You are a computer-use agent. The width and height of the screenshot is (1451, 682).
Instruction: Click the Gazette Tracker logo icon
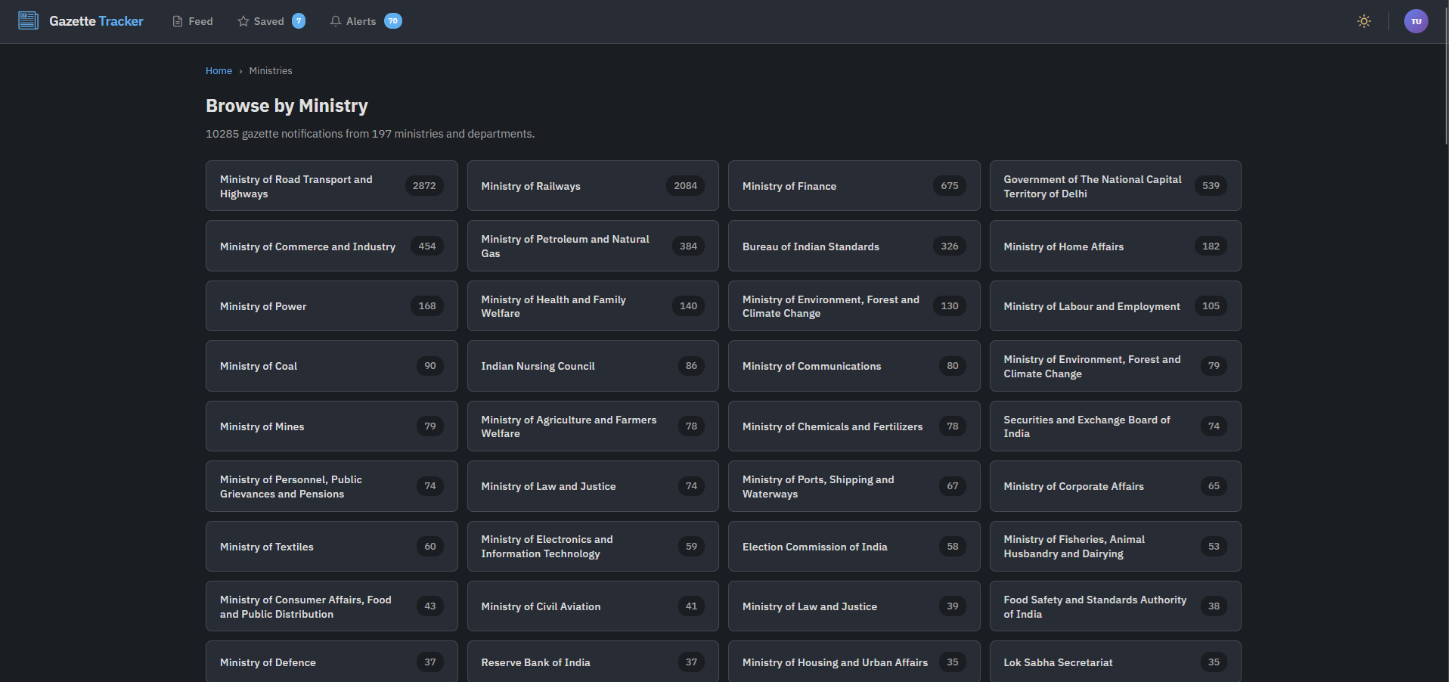[x=28, y=20]
